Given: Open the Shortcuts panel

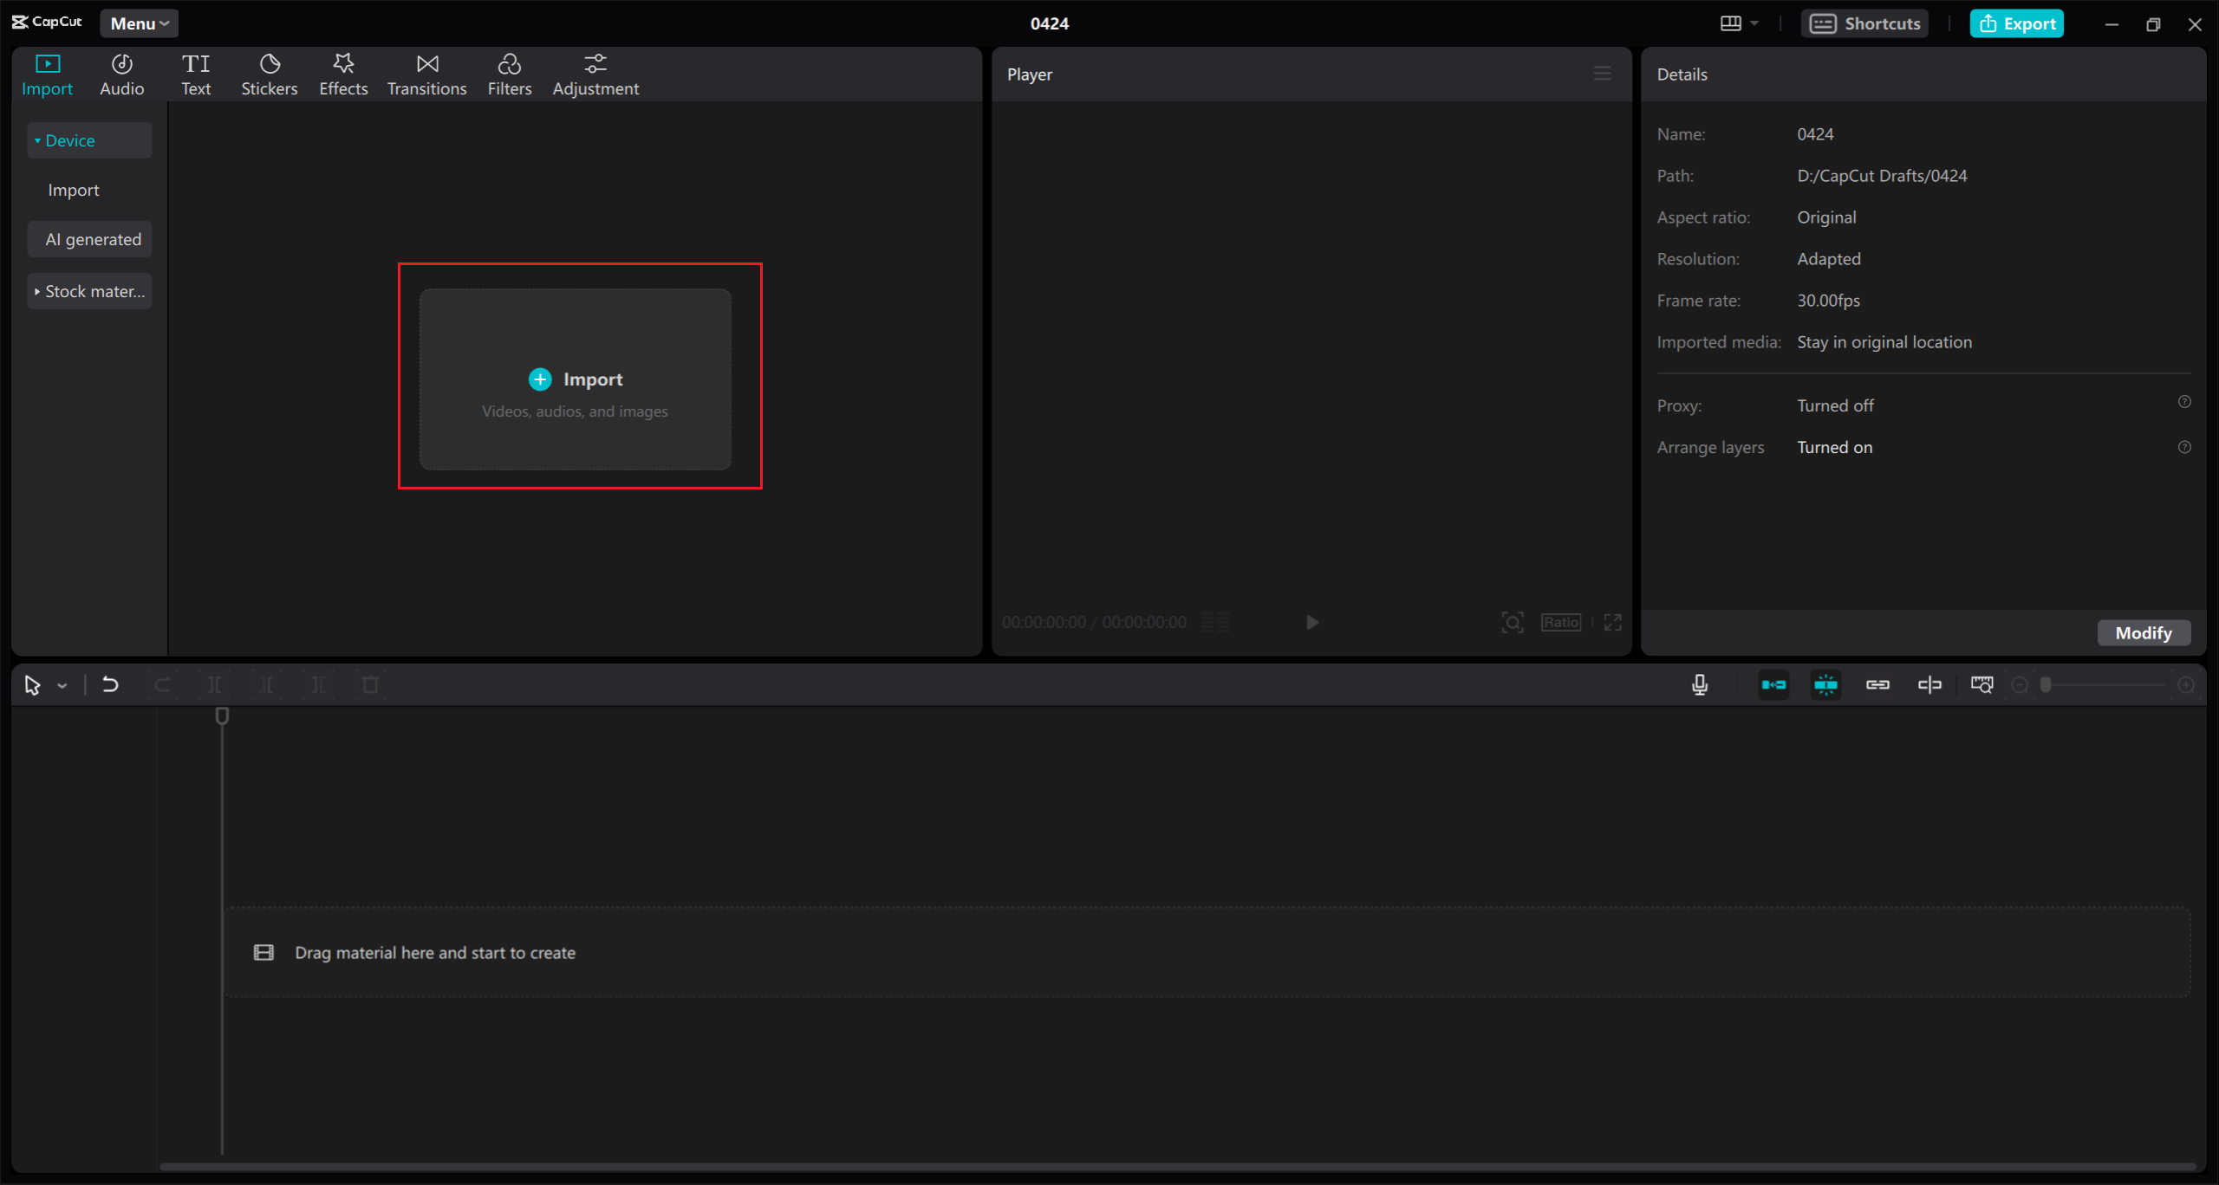Looking at the screenshot, I should [x=1865, y=23].
